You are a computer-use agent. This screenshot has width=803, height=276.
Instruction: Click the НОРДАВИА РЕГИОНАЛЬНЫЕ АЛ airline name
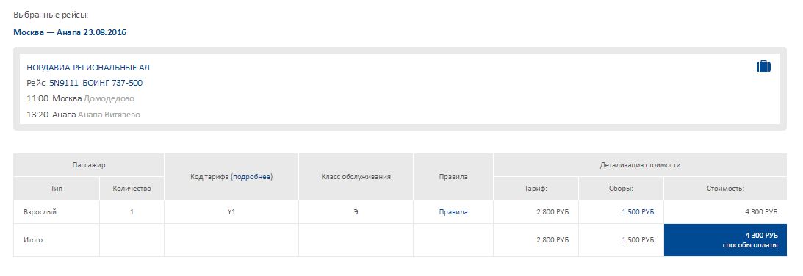pyautogui.click(x=88, y=68)
